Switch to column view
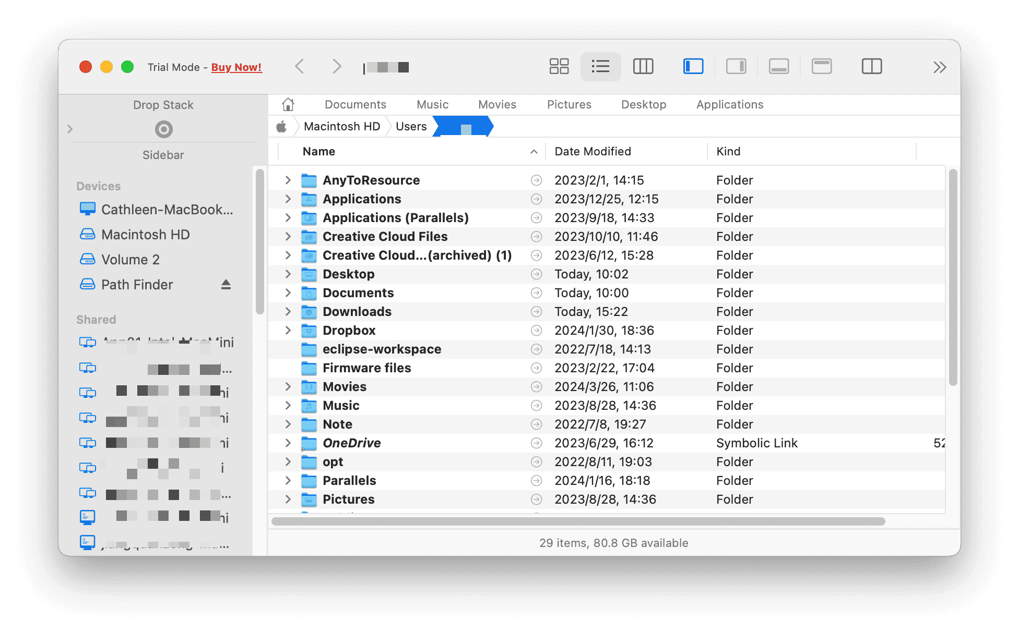The image size is (1019, 633). coord(643,66)
